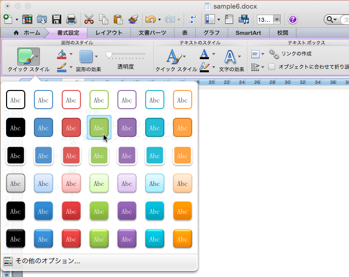Open the 文書パーツ tab
This screenshot has height=277, width=349.
point(152,33)
